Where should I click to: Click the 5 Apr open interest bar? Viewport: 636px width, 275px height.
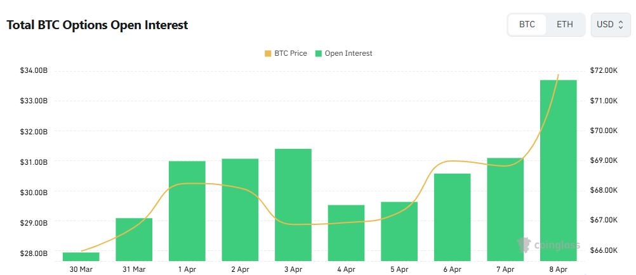tap(399, 231)
